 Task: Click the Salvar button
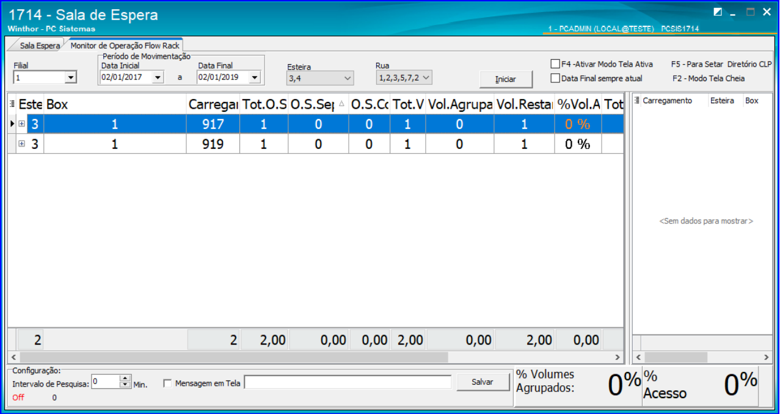click(x=483, y=382)
